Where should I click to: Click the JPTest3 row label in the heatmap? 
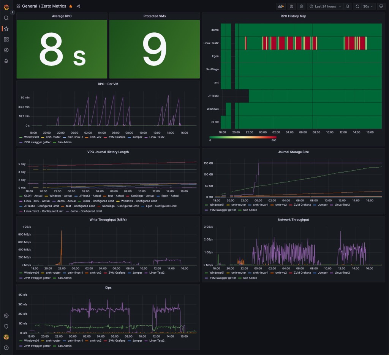point(213,96)
